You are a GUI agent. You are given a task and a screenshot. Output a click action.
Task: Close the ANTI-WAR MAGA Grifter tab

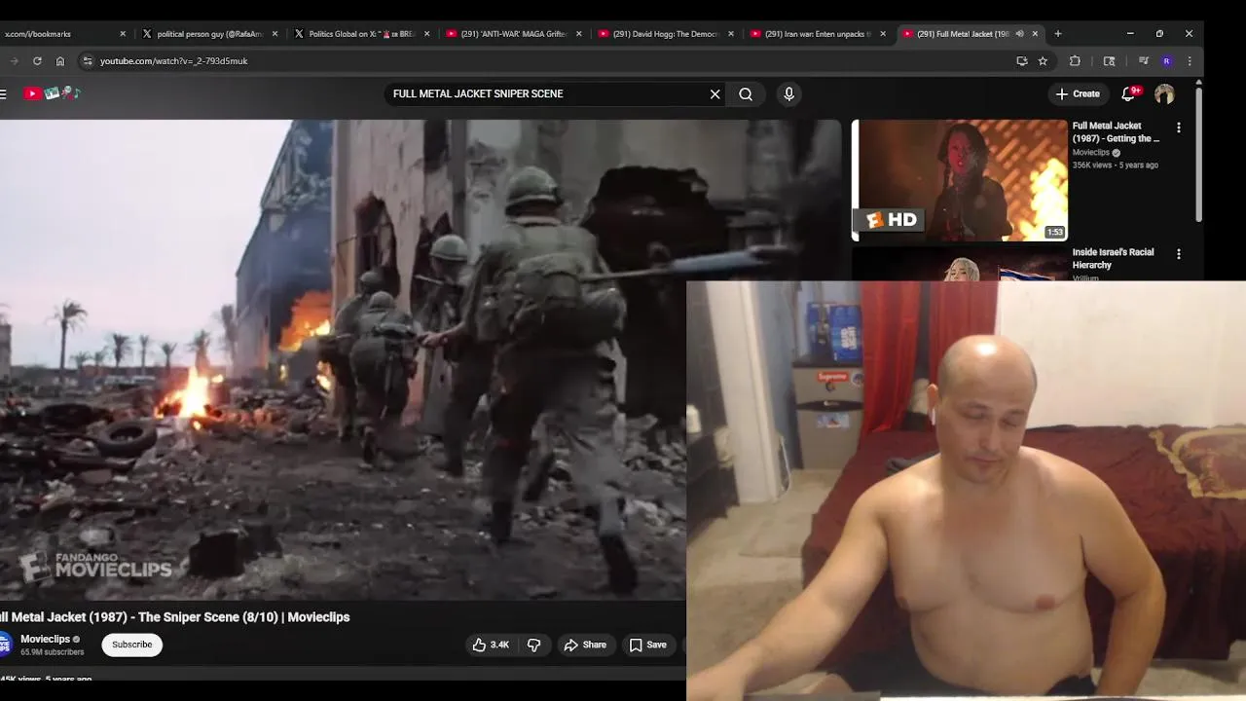tap(579, 33)
